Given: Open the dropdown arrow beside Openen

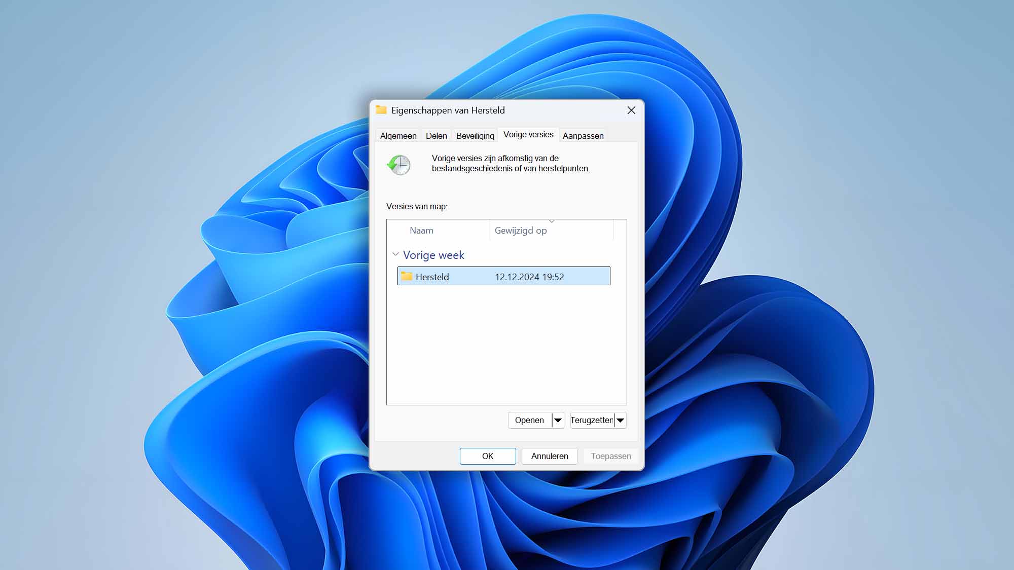Looking at the screenshot, I should click(558, 420).
